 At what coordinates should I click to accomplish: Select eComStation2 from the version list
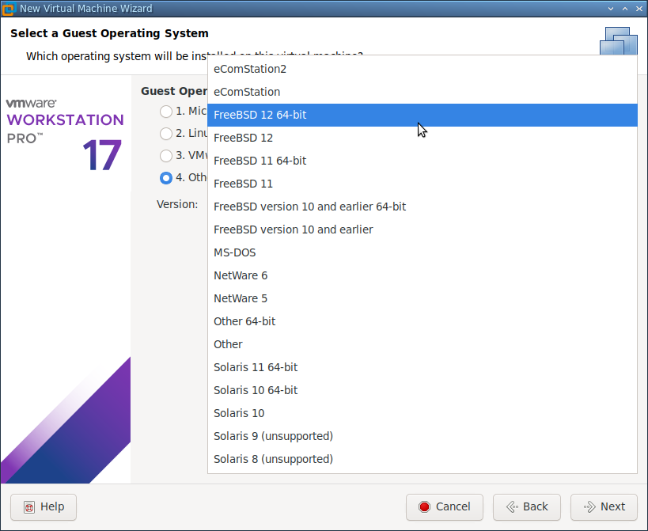423,69
